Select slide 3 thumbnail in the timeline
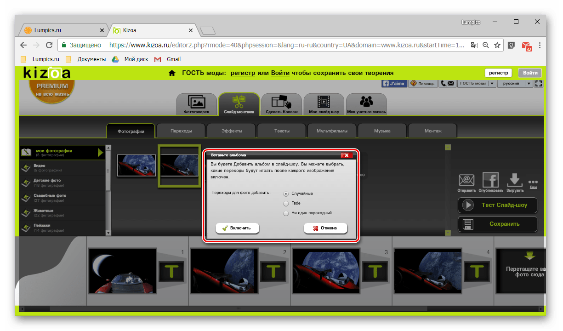The width and height of the screenshot is (563, 331). point(326,271)
